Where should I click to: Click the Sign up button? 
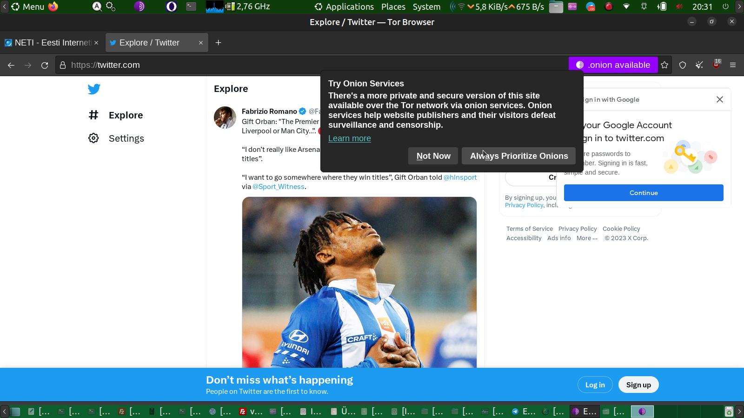click(x=638, y=385)
